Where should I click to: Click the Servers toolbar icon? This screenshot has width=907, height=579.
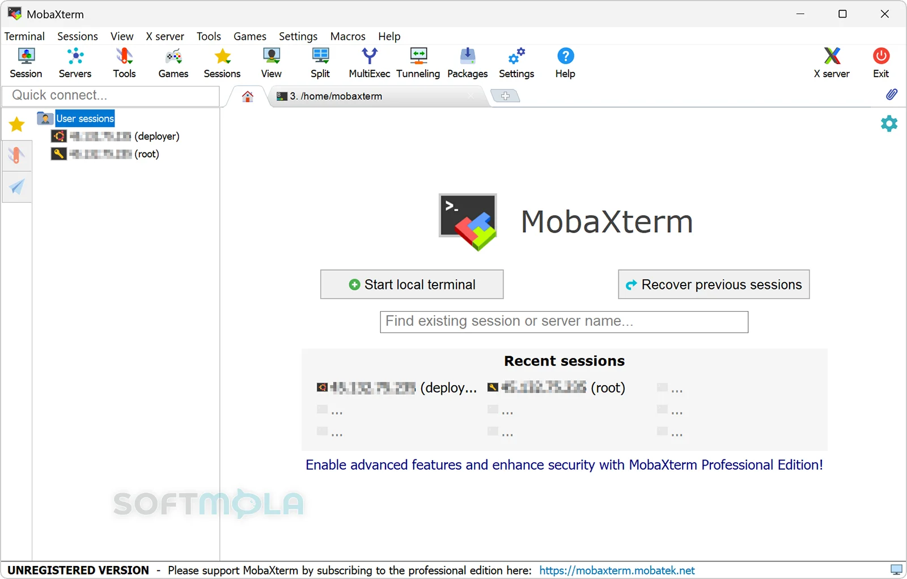[75, 63]
